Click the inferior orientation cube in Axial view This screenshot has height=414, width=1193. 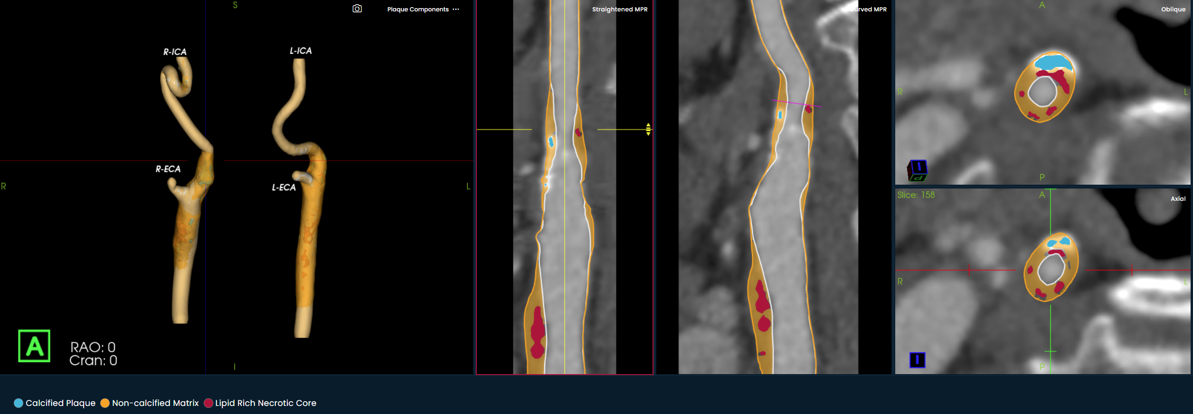(917, 360)
